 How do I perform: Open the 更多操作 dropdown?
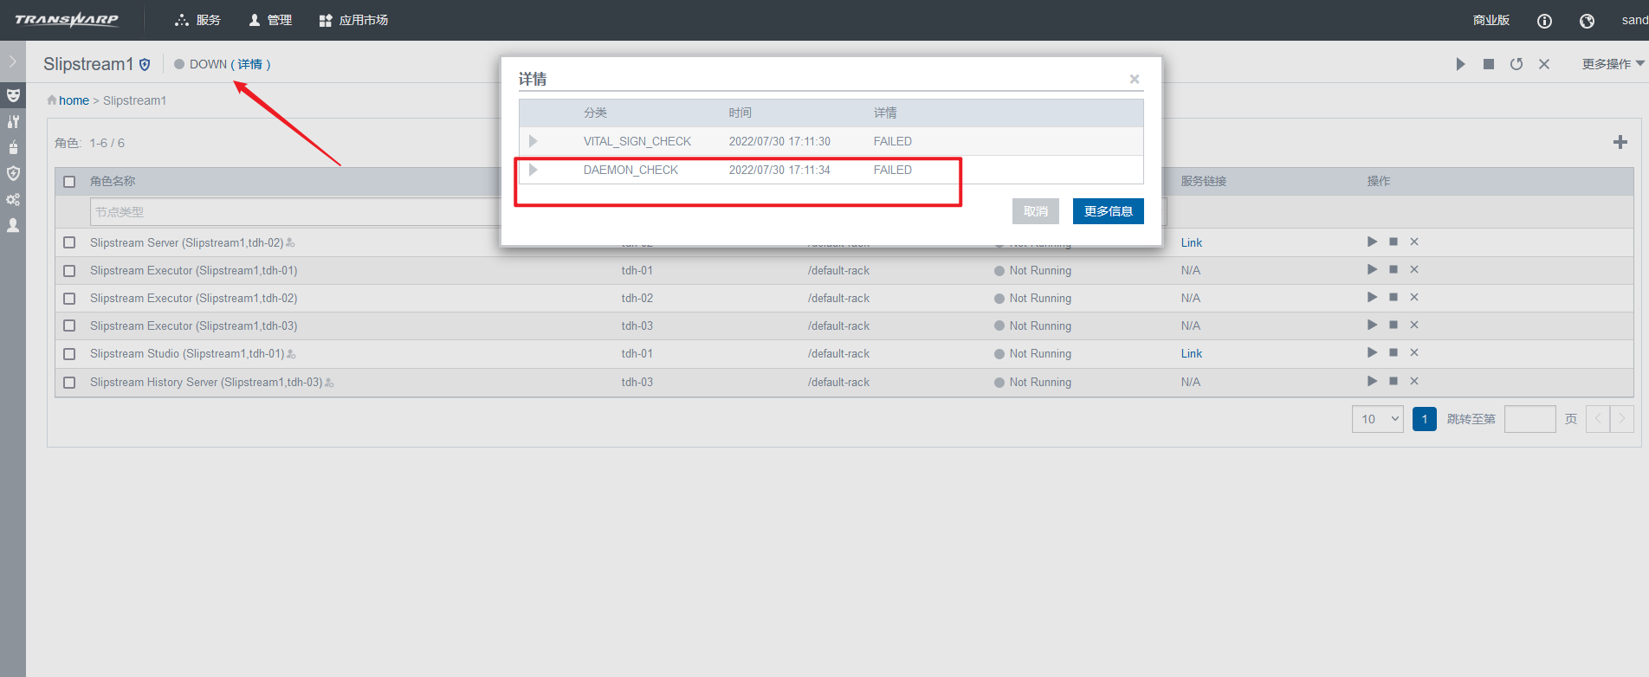pyautogui.click(x=1613, y=64)
